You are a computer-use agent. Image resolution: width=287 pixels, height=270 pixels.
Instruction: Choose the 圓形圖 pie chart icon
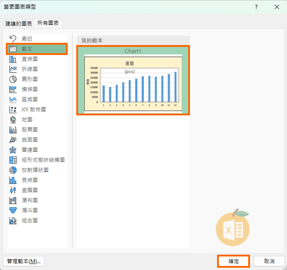(x=13, y=79)
